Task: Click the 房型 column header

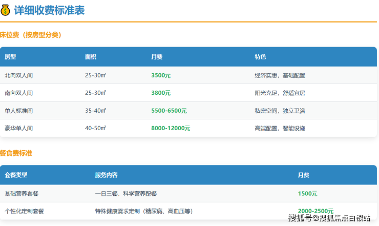Action: click(x=11, y=57)
